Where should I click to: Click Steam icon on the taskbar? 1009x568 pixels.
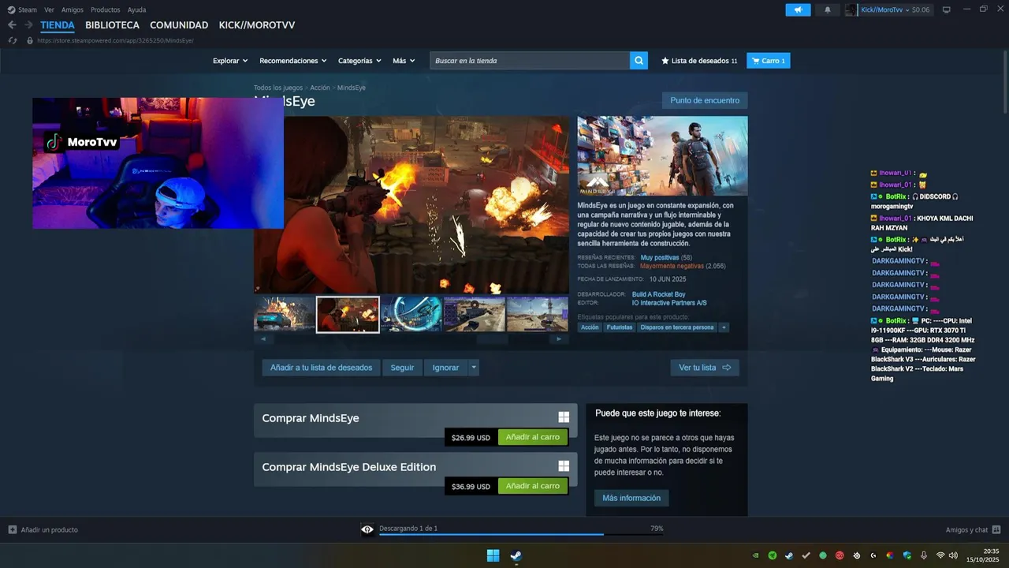516,555
